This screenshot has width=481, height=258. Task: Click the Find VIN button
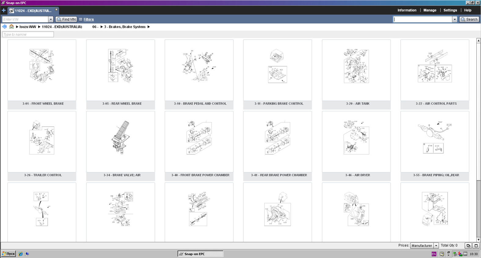point(66,19)
